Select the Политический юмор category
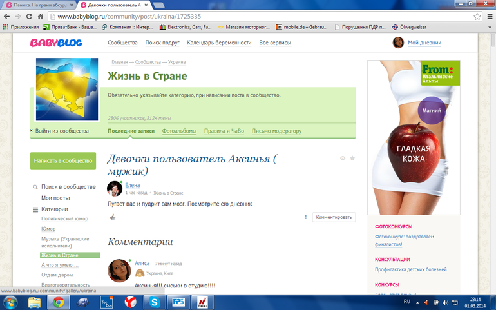 64,219
